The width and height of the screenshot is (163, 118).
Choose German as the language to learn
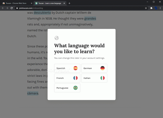click(94, 68)
